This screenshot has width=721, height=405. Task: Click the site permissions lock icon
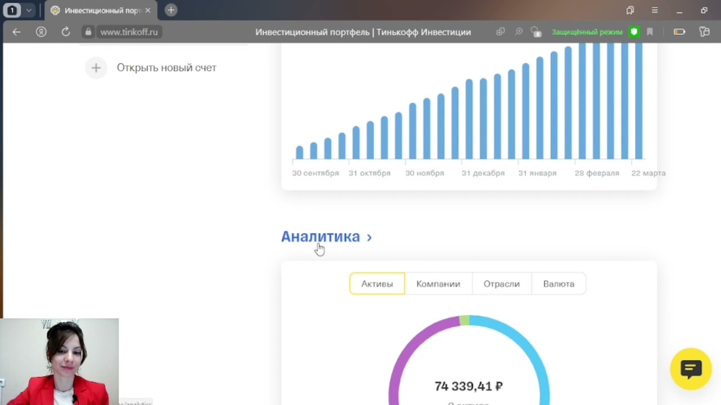pos(536,32)
